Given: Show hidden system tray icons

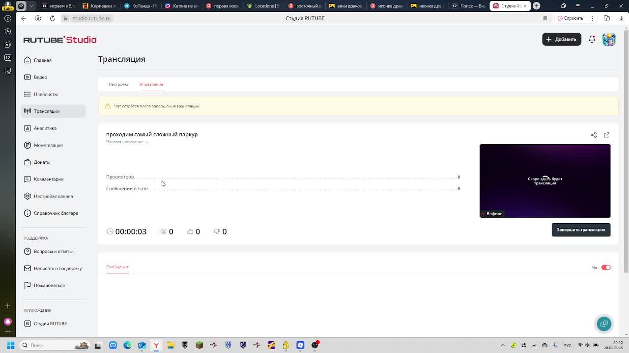Looking at the screenshot, I should tap(503, 345).
